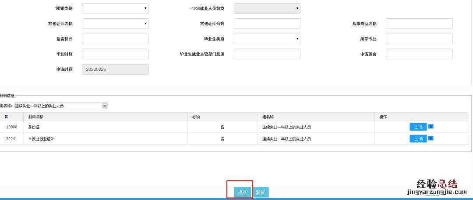Click the 重置 reset button
This screenshot has height=200, width=473.
260,192
